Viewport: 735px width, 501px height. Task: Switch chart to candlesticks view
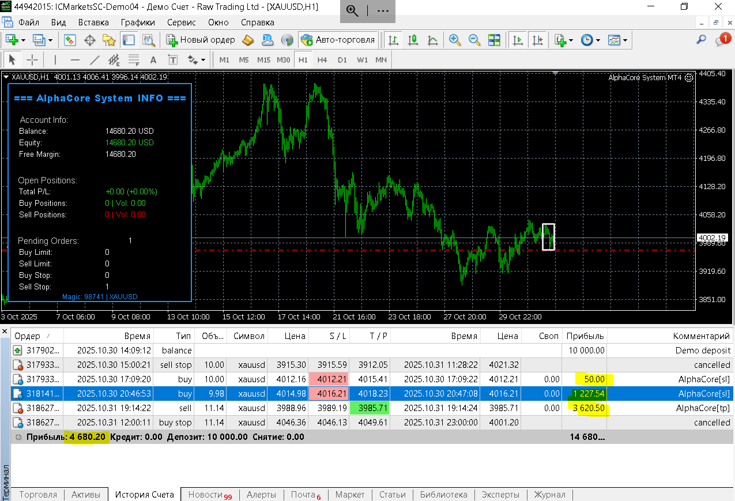[x=413, y=40]
